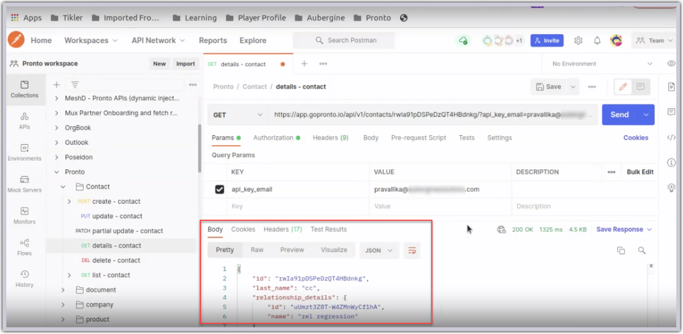Collapse the Pronto collection

(56, 172)
